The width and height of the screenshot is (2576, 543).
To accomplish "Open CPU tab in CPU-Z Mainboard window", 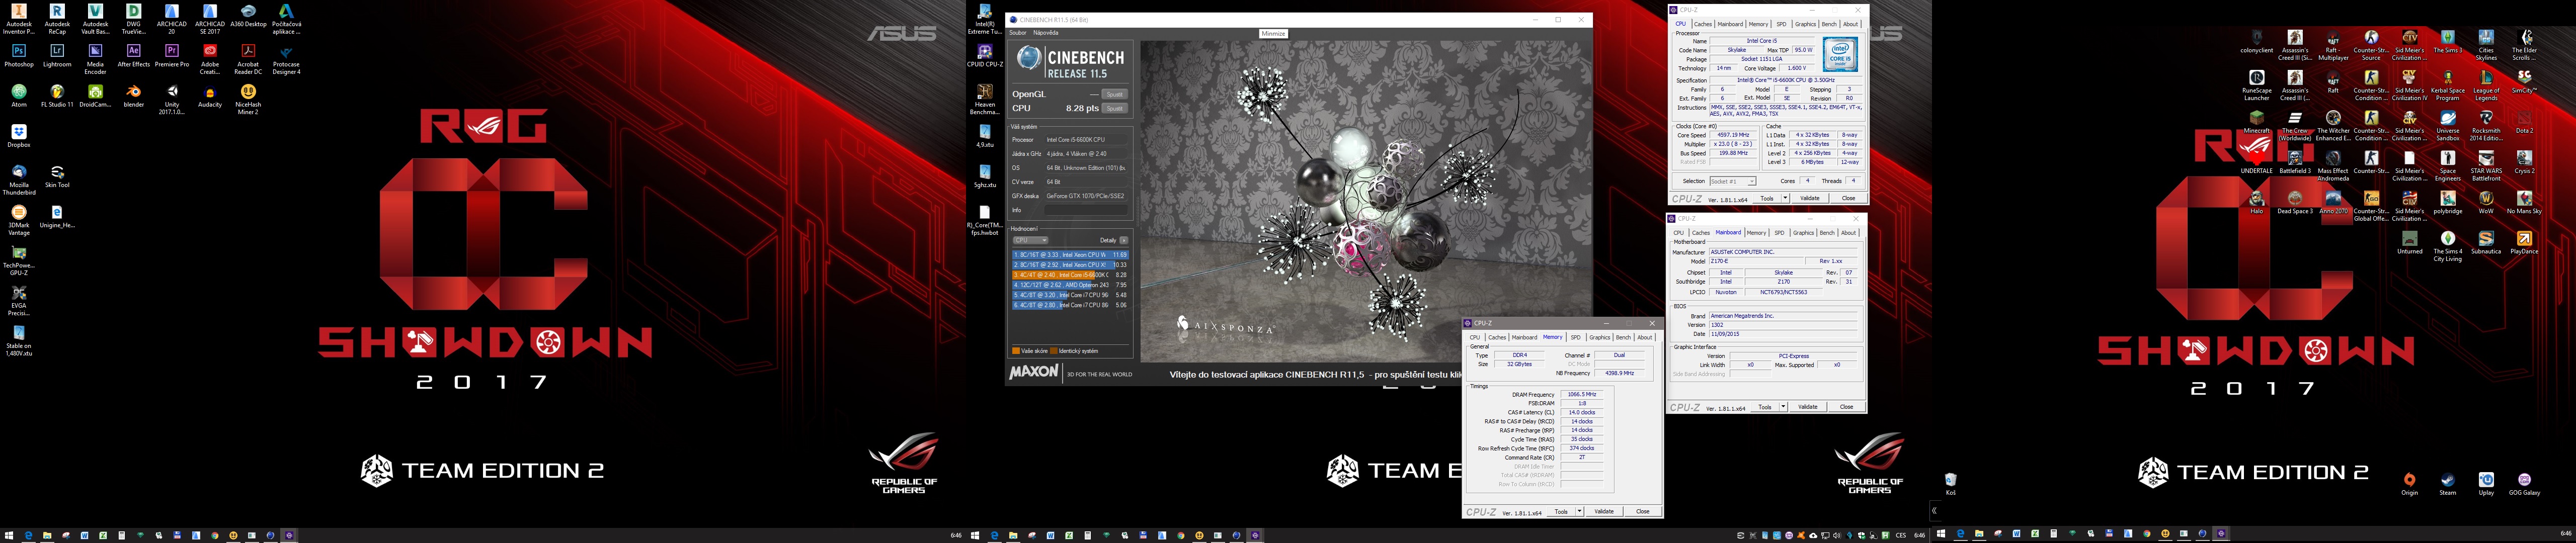I will click(1678, 233).
